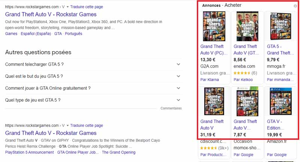Open second Grand Theft Auto V - Rockstar Games result
The height and width of the screenshot is (162, 300).
(51, 133)
